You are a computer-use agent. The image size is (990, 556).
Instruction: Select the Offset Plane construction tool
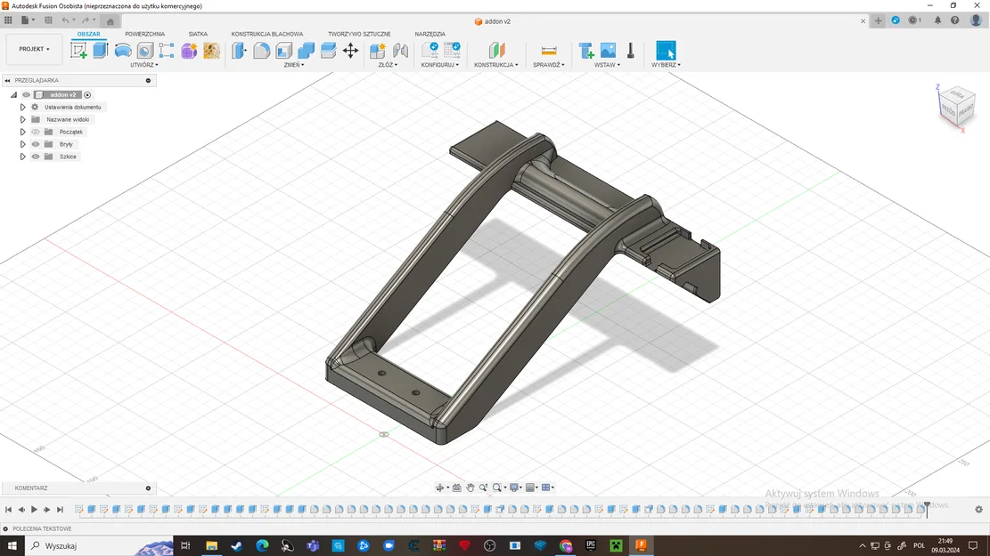[x=497, y=51]
